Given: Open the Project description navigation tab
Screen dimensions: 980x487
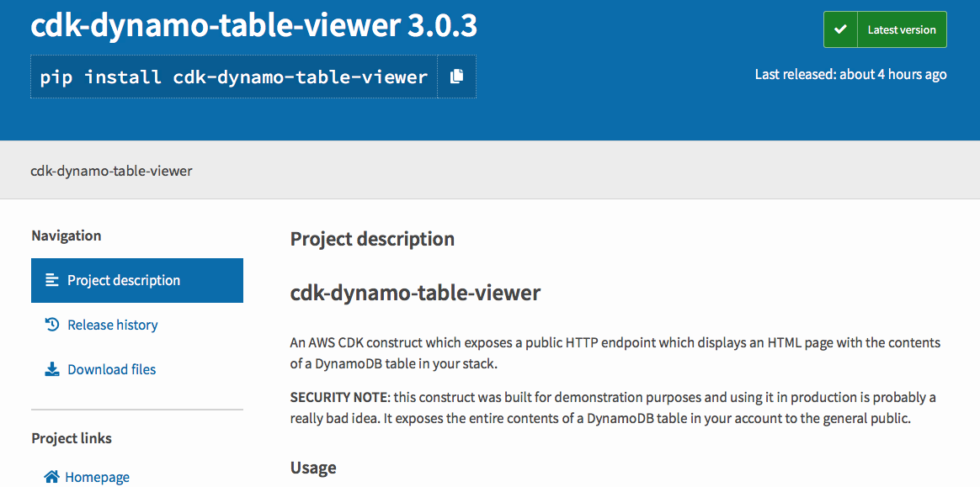Looking at the screenshot, I should 137,280.
